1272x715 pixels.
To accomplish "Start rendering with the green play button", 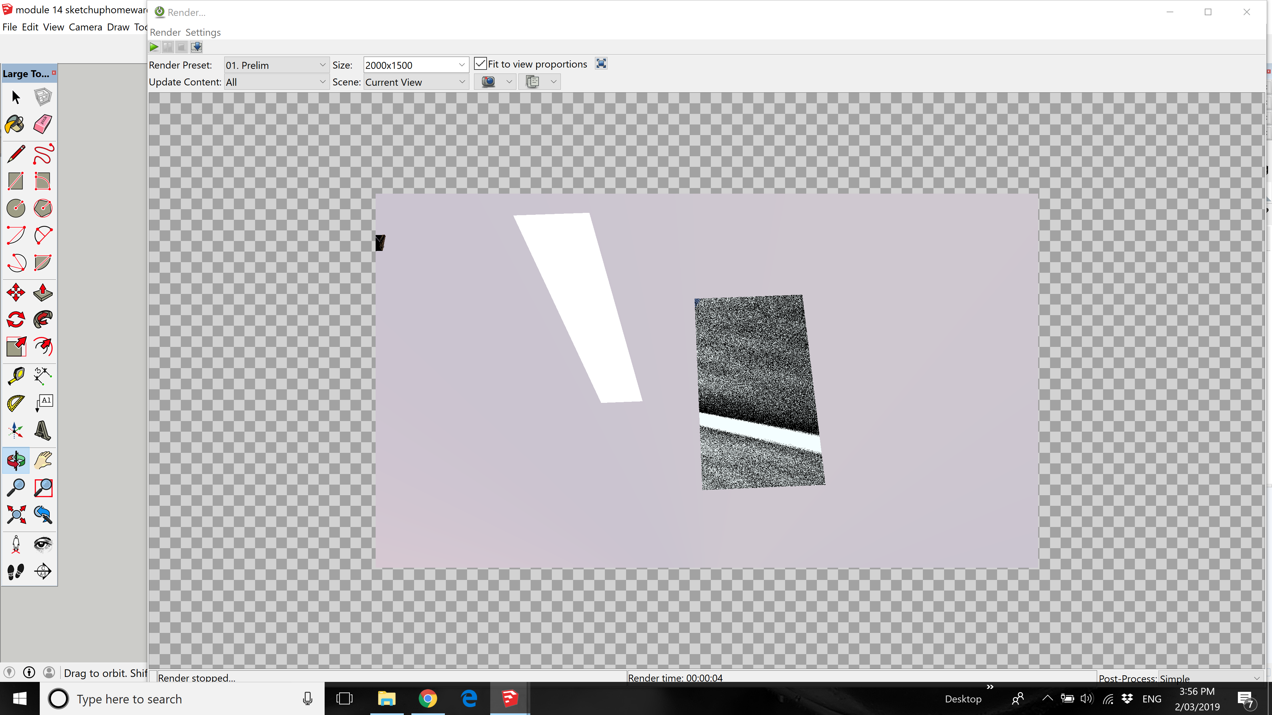I will 154,47.
